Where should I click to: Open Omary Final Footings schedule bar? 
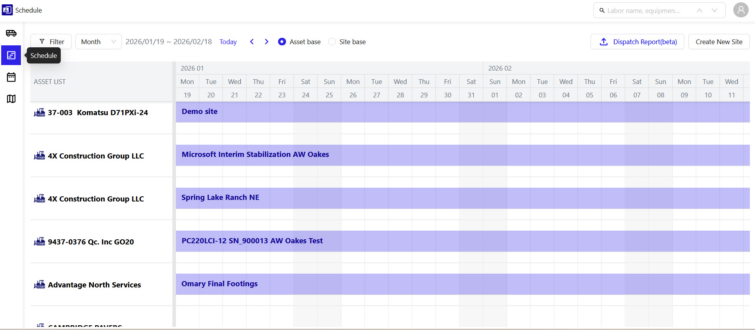tap(463, 284)
